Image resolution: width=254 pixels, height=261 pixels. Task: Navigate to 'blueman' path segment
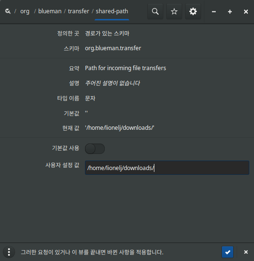(x=50, y=11)
